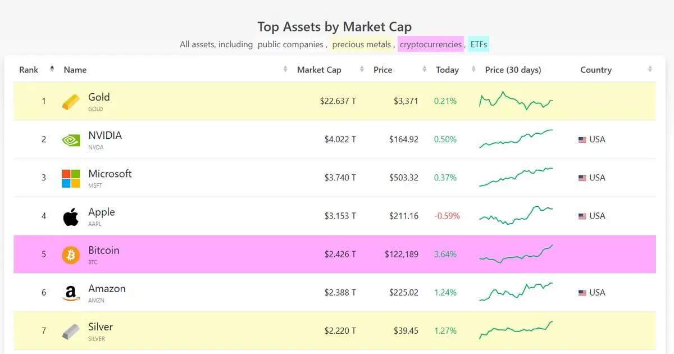Click Gold 30-day price chart
The image size is (674, 354).
click(516, 101)
